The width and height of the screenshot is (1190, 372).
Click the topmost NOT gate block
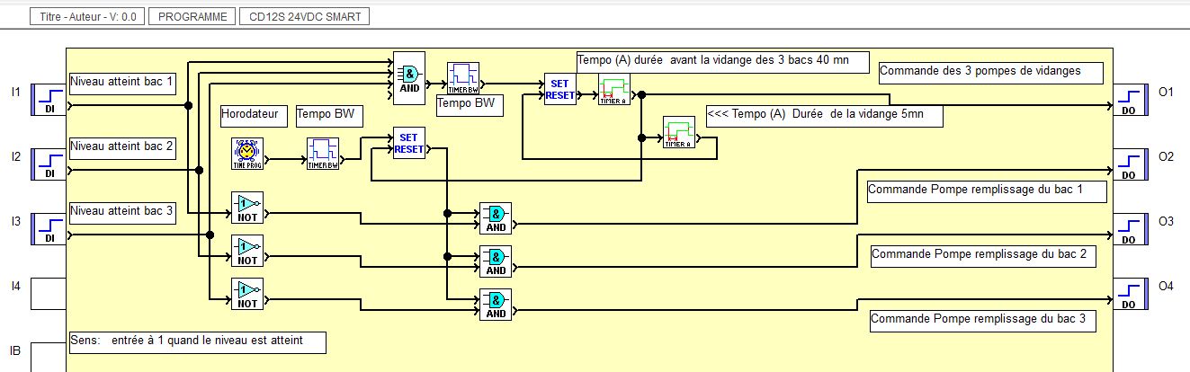tap(246, 208)
